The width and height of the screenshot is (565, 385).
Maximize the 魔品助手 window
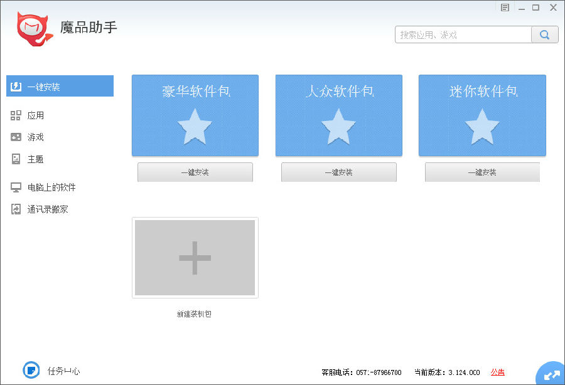[536, 8]
